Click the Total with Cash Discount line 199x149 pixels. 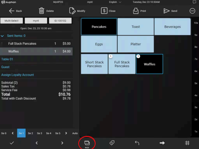pos(36,98)
